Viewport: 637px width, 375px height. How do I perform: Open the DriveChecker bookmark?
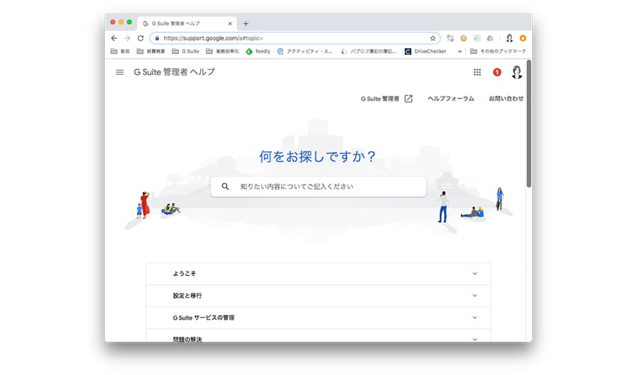(426, 51)
